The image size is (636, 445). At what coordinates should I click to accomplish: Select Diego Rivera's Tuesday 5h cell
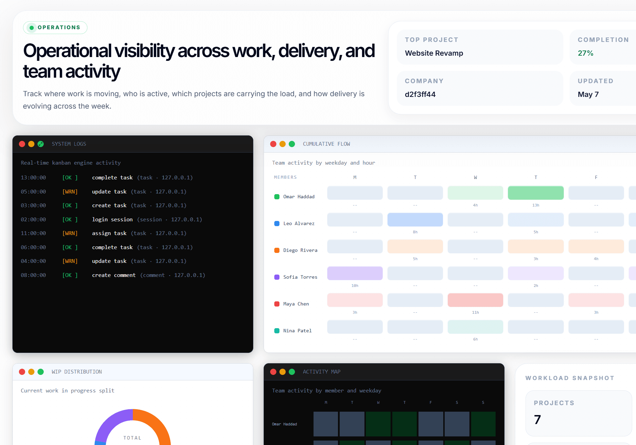tap(415, 246)
